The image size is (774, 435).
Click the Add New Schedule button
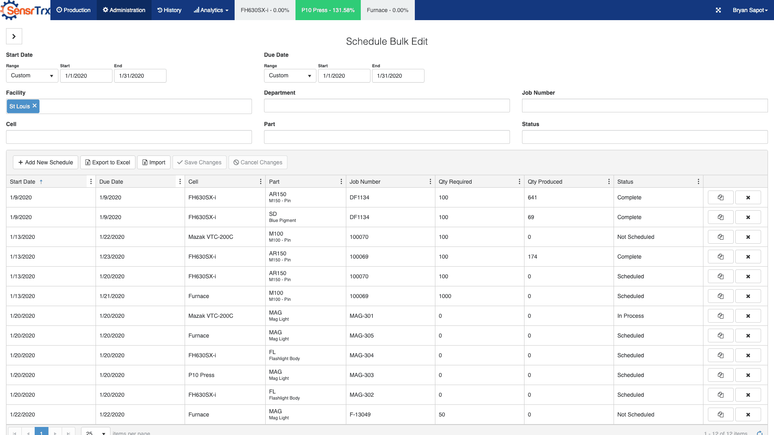click(45, 162)
